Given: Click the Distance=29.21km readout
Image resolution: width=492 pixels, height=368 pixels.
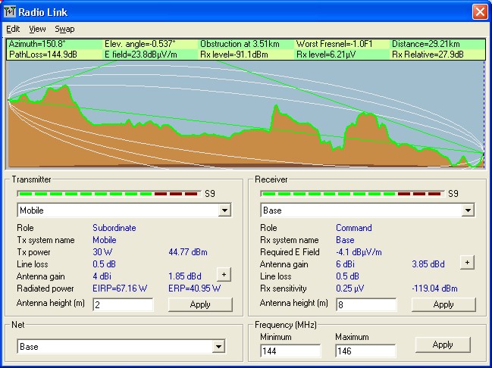Looking at the screenshot, I should tap(426, 44).
